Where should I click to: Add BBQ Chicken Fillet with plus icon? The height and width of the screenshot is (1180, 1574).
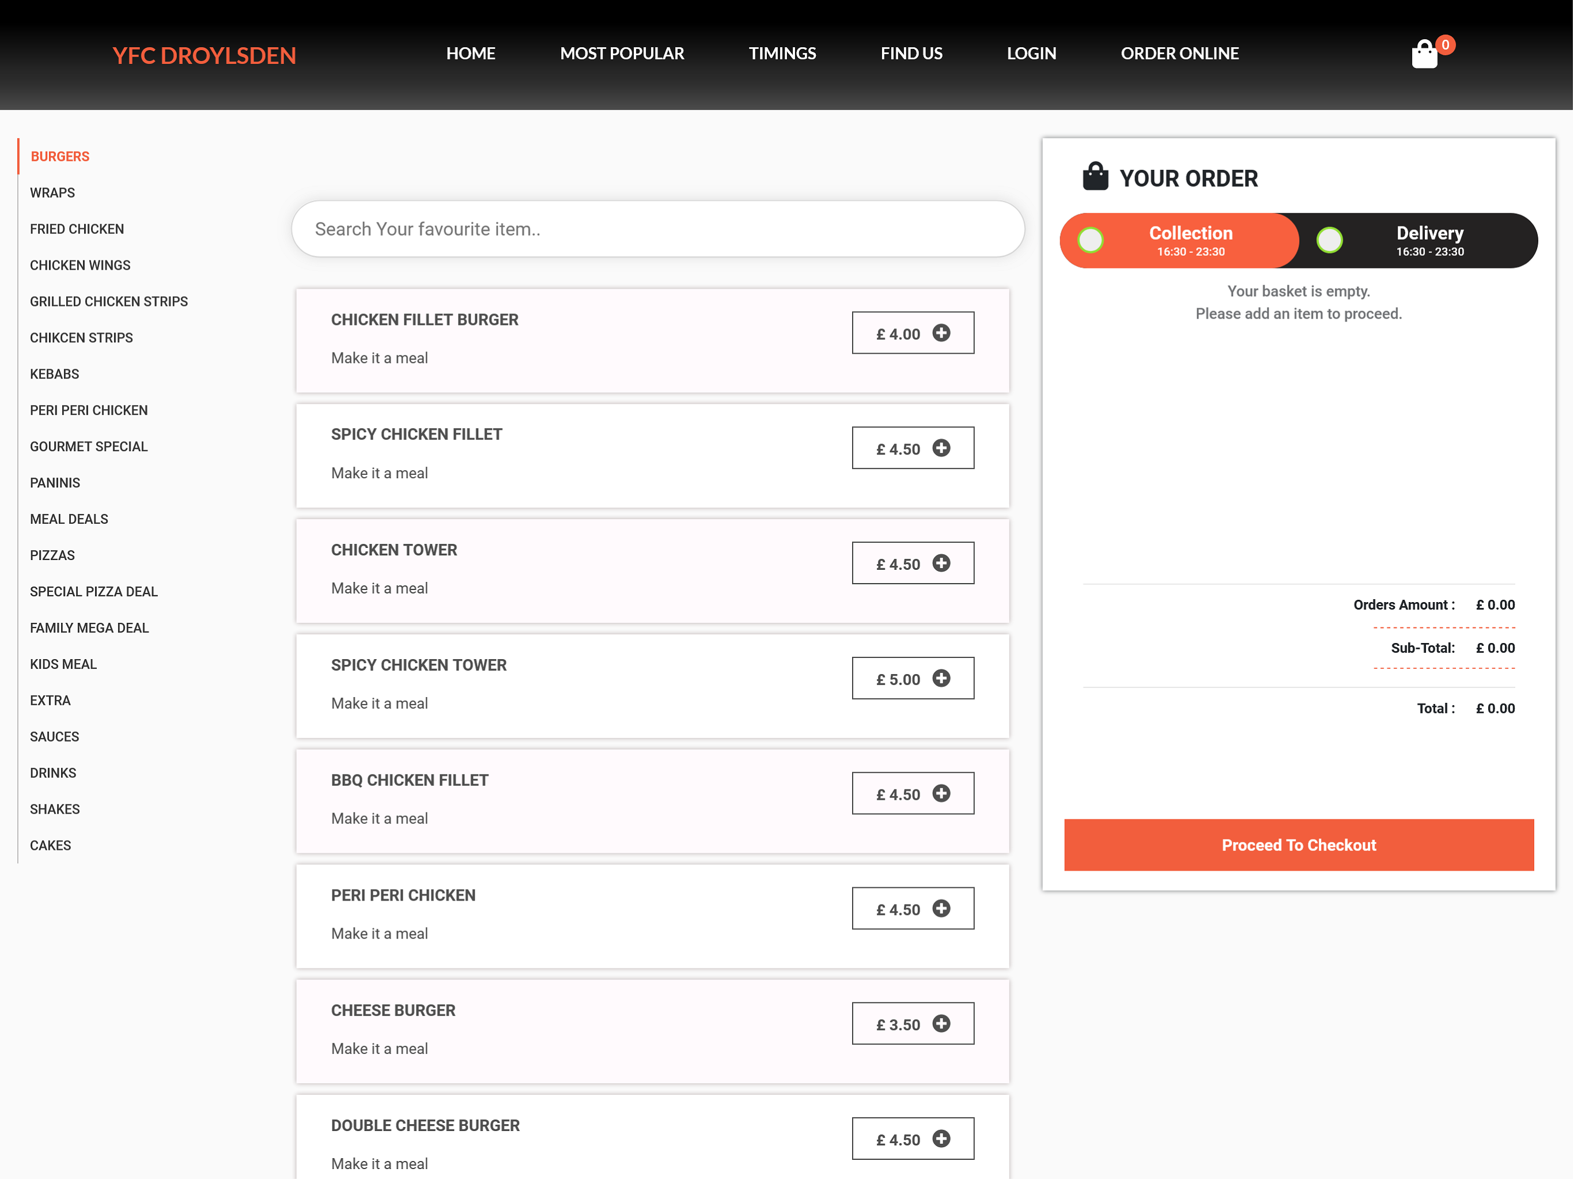(941, 793)
